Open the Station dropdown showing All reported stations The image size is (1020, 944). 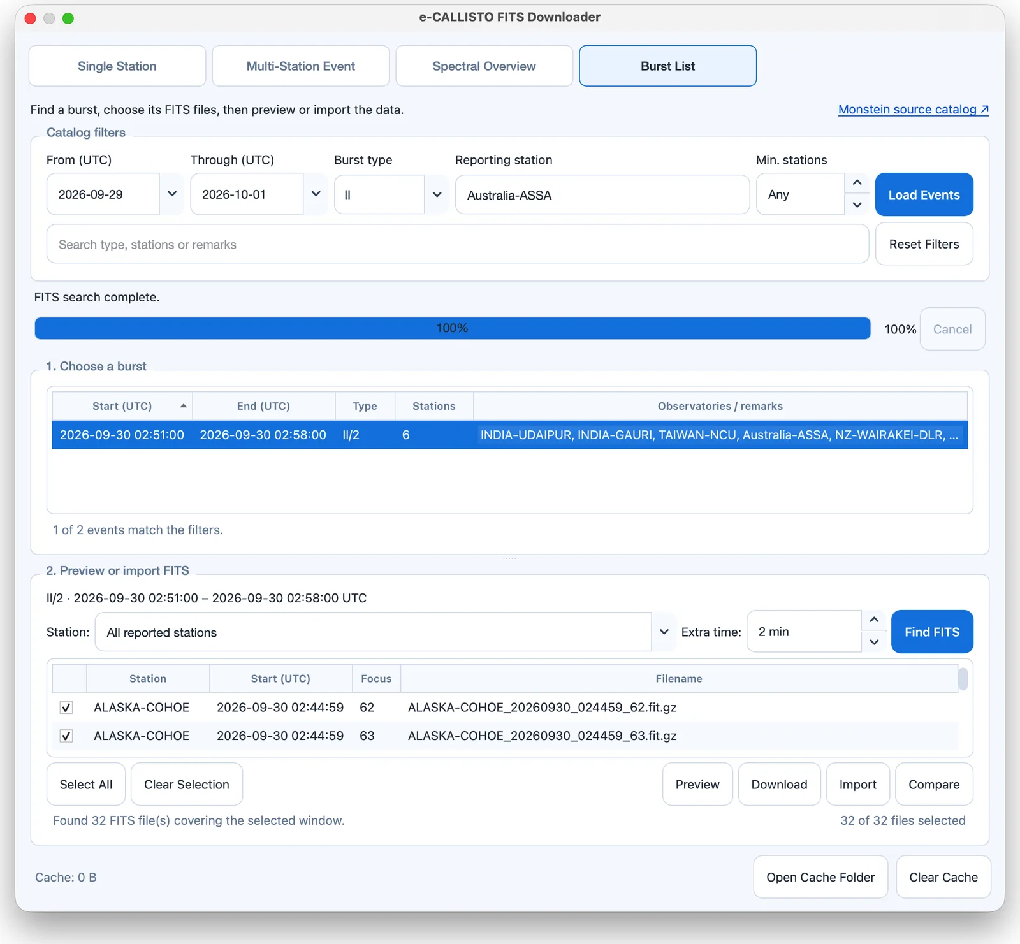(385, 632)
